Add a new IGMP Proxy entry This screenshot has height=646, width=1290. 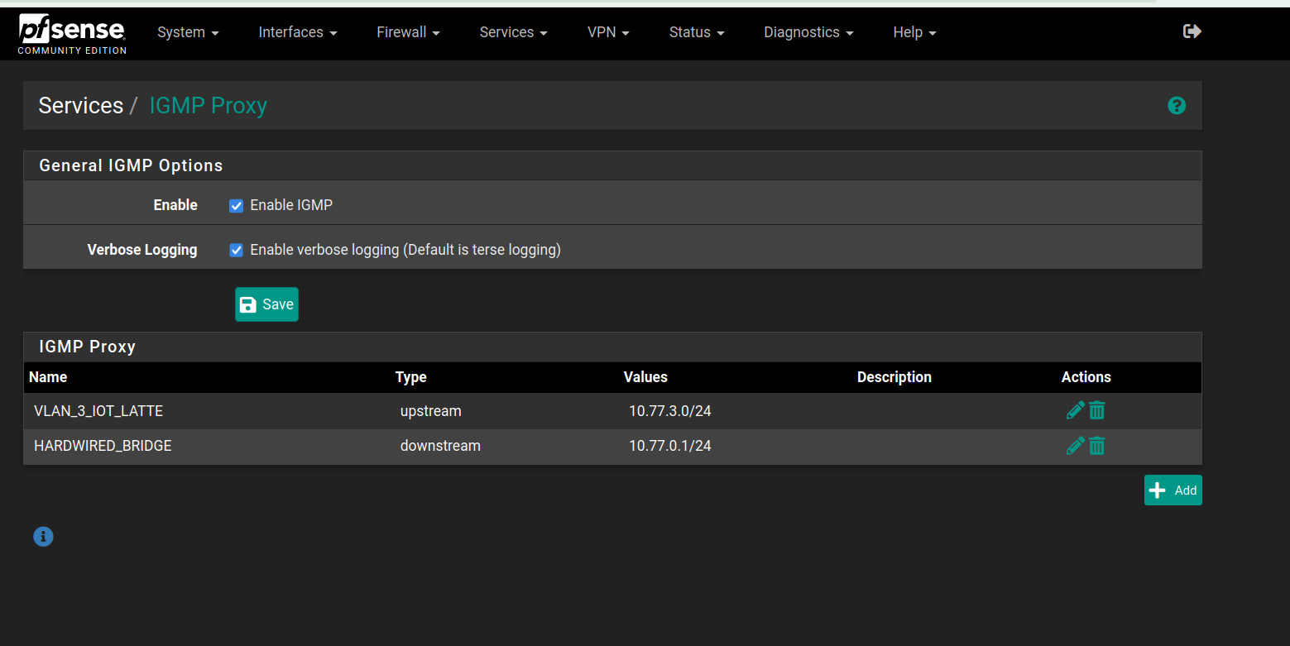[x=1173, y=490]
